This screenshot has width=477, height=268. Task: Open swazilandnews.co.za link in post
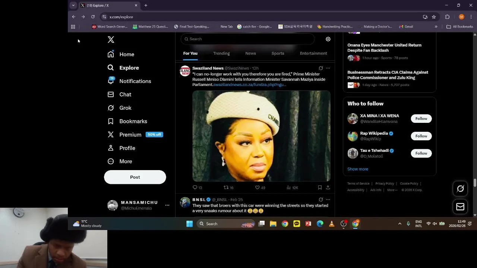250,84
